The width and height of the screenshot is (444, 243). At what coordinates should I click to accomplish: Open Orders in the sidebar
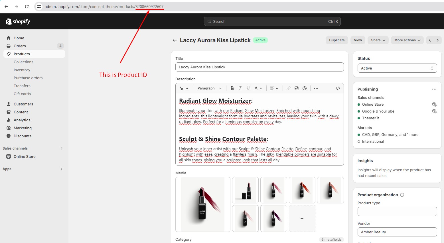[20, 46]
